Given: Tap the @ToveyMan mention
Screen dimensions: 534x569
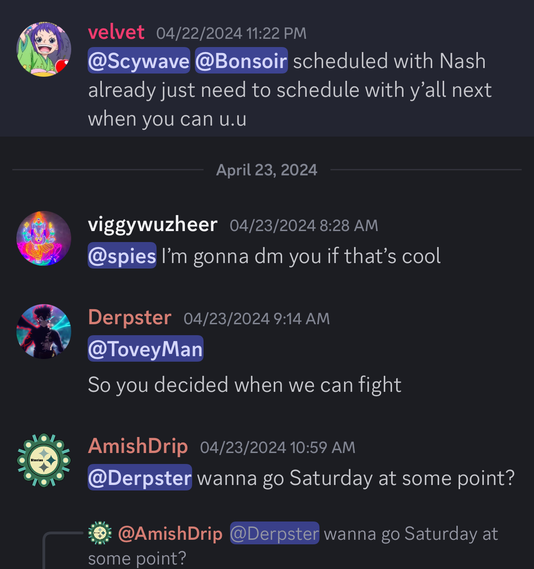Looking at the screenshot, I should tap(145, 349).
